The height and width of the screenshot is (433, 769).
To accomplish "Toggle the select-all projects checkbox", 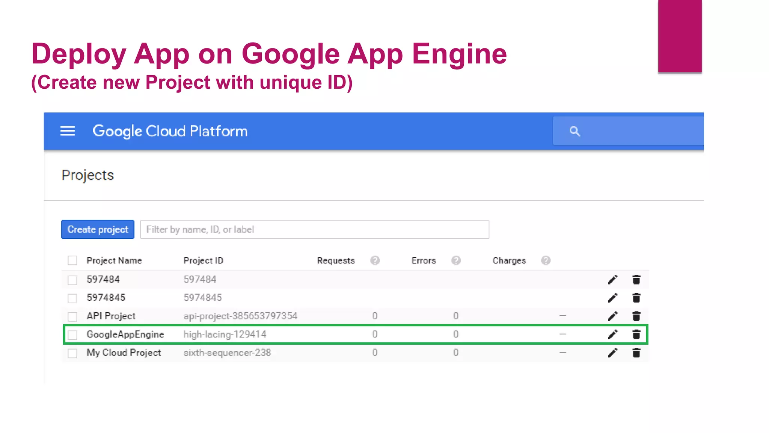I will 72,260.
